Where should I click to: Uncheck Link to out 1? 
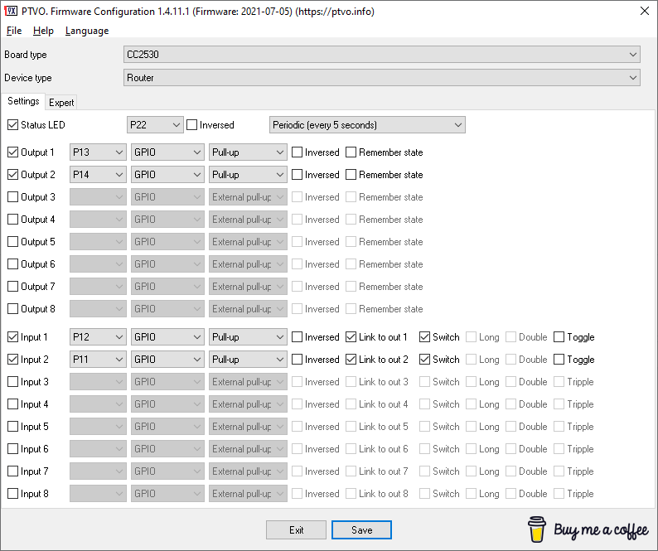point(351,337)
